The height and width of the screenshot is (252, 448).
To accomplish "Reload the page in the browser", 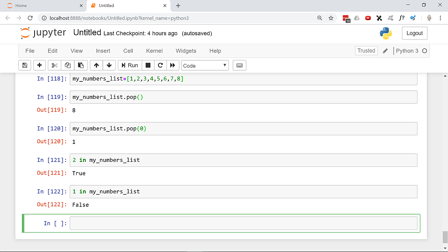I will pos(30,18).
